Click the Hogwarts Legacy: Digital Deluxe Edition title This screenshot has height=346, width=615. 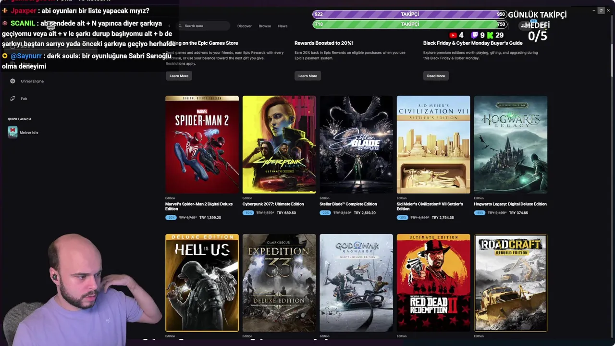pos(510,204)
